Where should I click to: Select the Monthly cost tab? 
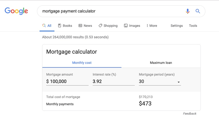pos(82,63)
